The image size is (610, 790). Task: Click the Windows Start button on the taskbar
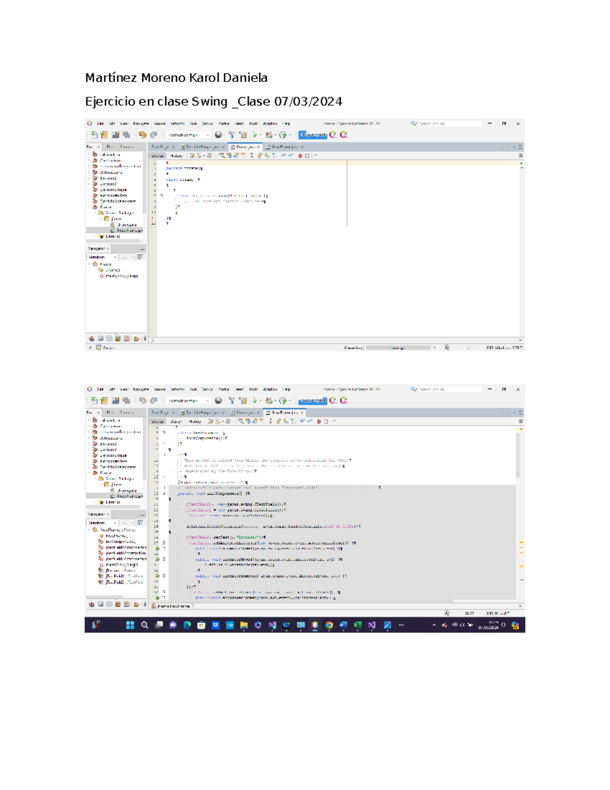130,625
